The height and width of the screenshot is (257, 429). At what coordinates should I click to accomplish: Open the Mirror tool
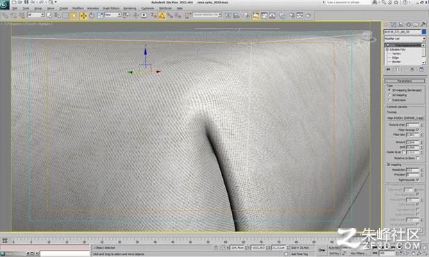(228, 16)
